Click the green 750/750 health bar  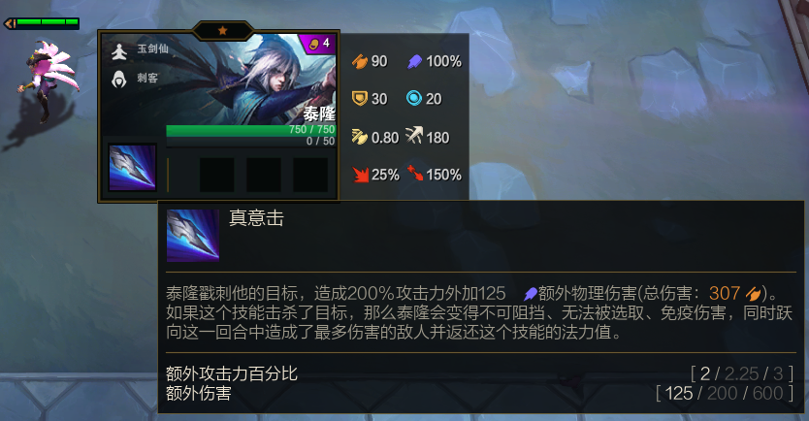tap(250, 130)
